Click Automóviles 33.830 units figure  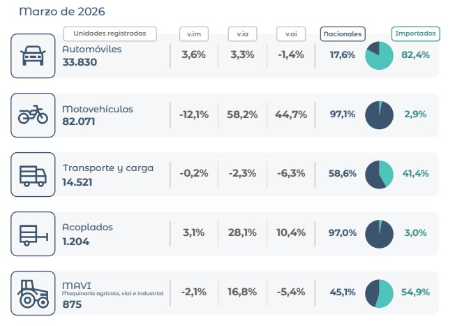point(80,62)
